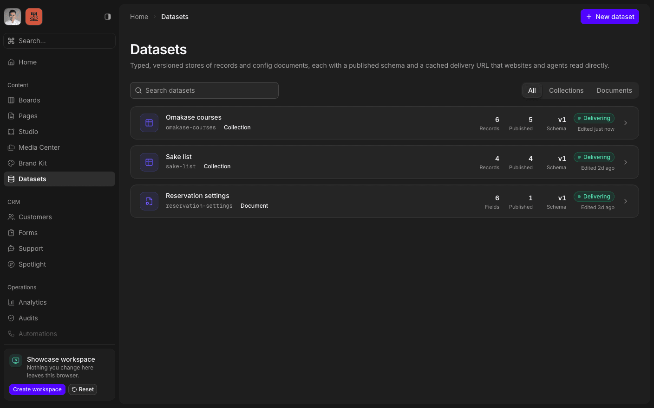Switch to the Collections filter tab

[x=566, y=90]
